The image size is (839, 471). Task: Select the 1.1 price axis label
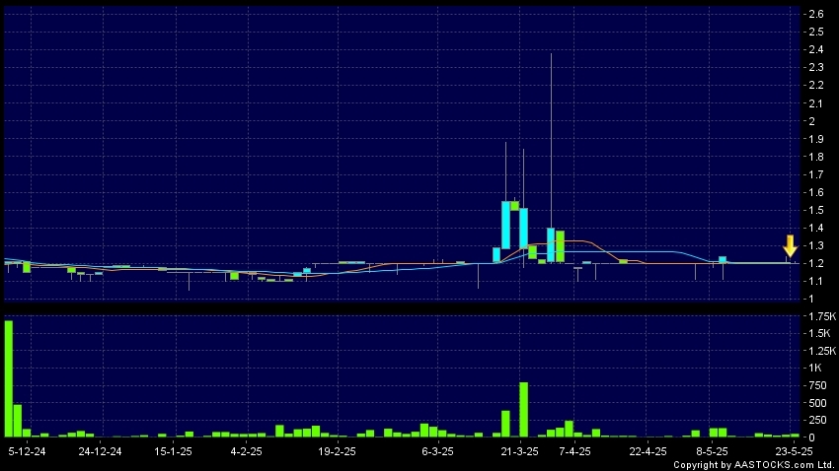pyautogui.click(x=816, y=281)
